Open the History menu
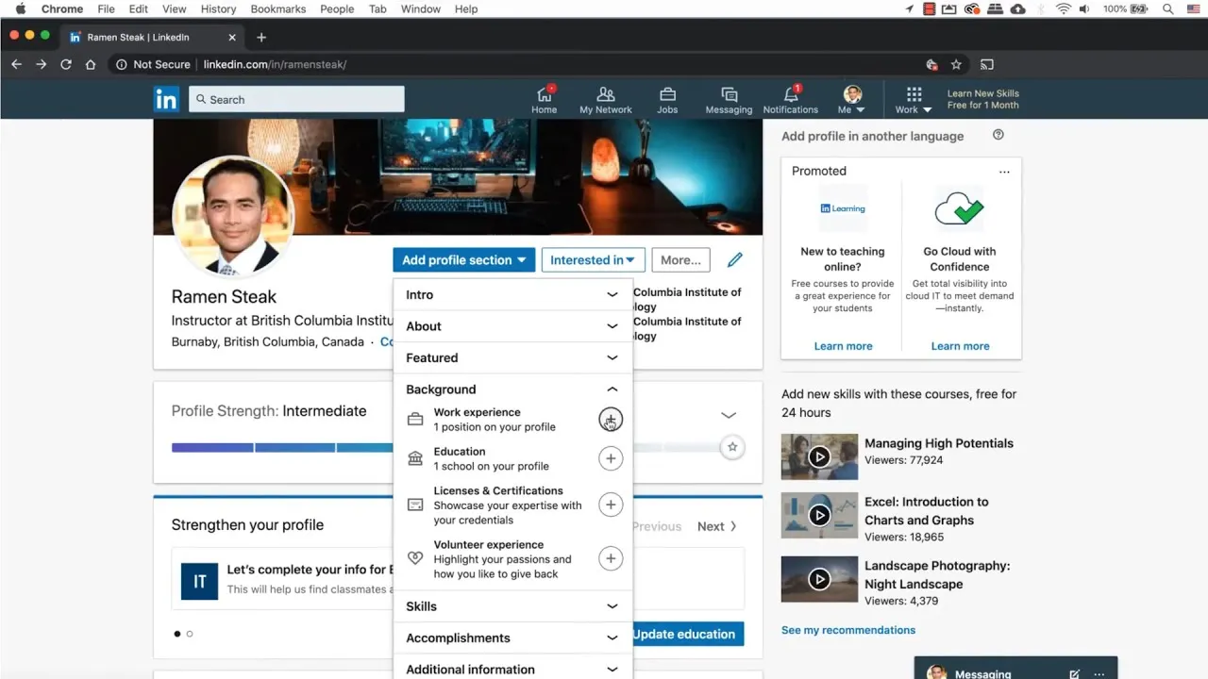1208x679 pixels. pos(218,8)
